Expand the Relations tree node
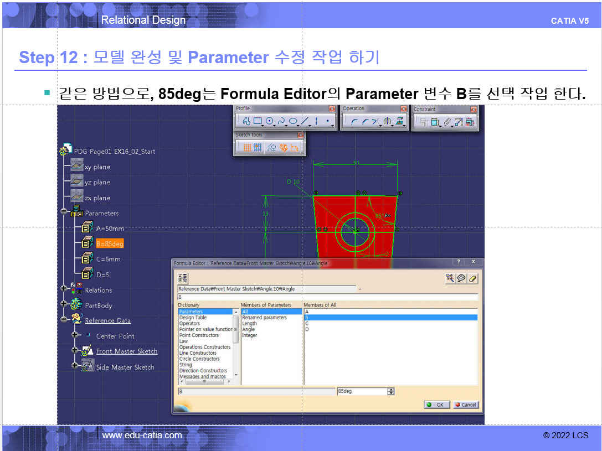Screen dimensions: 602x451 point(64,289)
